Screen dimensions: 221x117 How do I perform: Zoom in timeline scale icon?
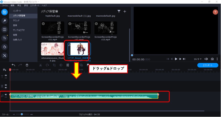[32, 114]
